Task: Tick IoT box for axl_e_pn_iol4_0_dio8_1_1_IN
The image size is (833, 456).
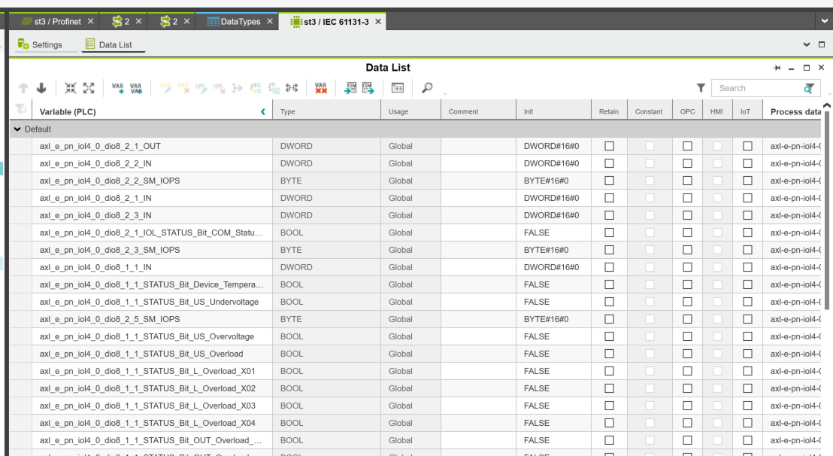Action: pyautogui.click(x=747, y=267)
